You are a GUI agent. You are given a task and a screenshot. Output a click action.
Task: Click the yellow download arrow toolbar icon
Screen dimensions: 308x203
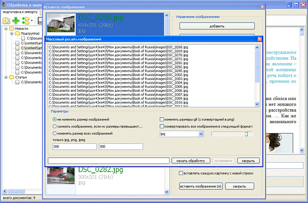[x=6, y=20]
